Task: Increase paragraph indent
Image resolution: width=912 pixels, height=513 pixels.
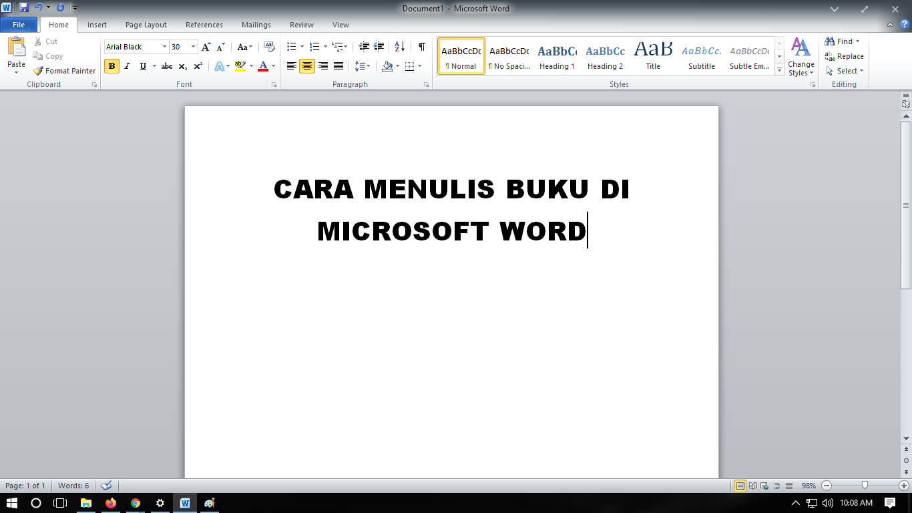Action: click(x=379, y=47)
